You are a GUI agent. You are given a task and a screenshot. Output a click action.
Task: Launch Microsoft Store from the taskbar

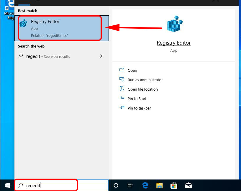click(174, 185)
